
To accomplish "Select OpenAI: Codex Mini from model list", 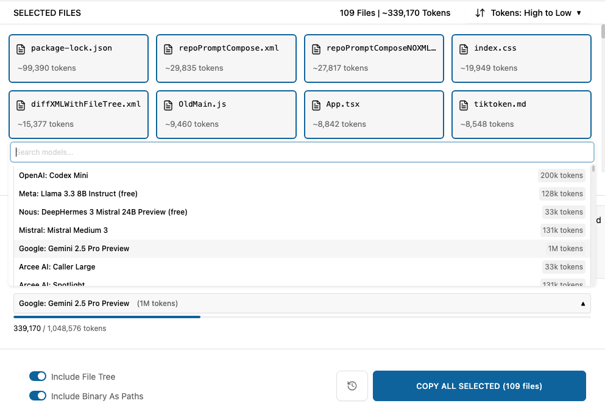I will (54, 176).
